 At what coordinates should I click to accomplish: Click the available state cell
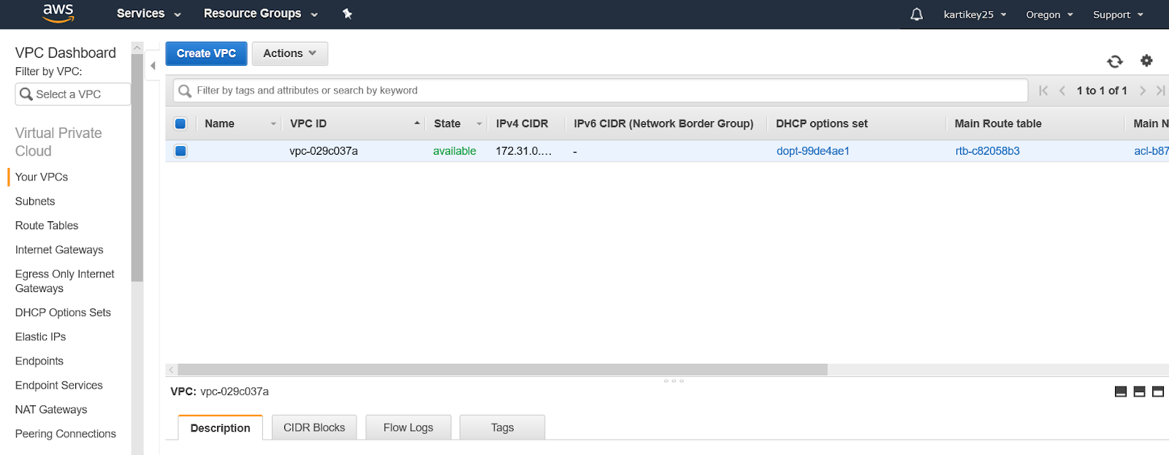coord(454,151)
